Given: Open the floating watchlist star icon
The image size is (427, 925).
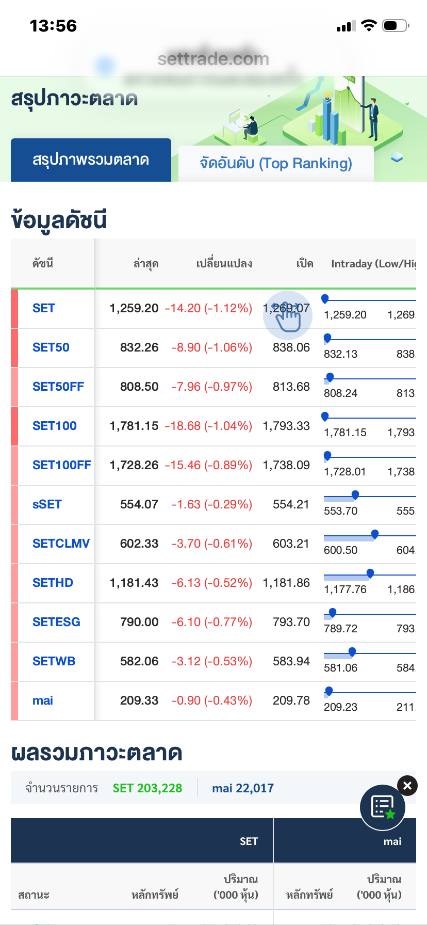Looking at the screenshot, I should click(x=382, y=807).
